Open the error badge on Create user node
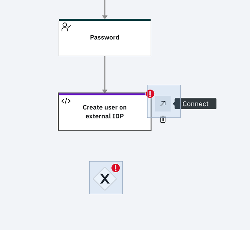 click(150, 94)
